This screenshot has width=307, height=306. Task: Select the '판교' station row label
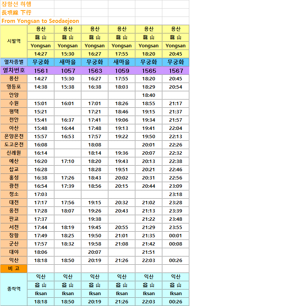coord(14,219)
